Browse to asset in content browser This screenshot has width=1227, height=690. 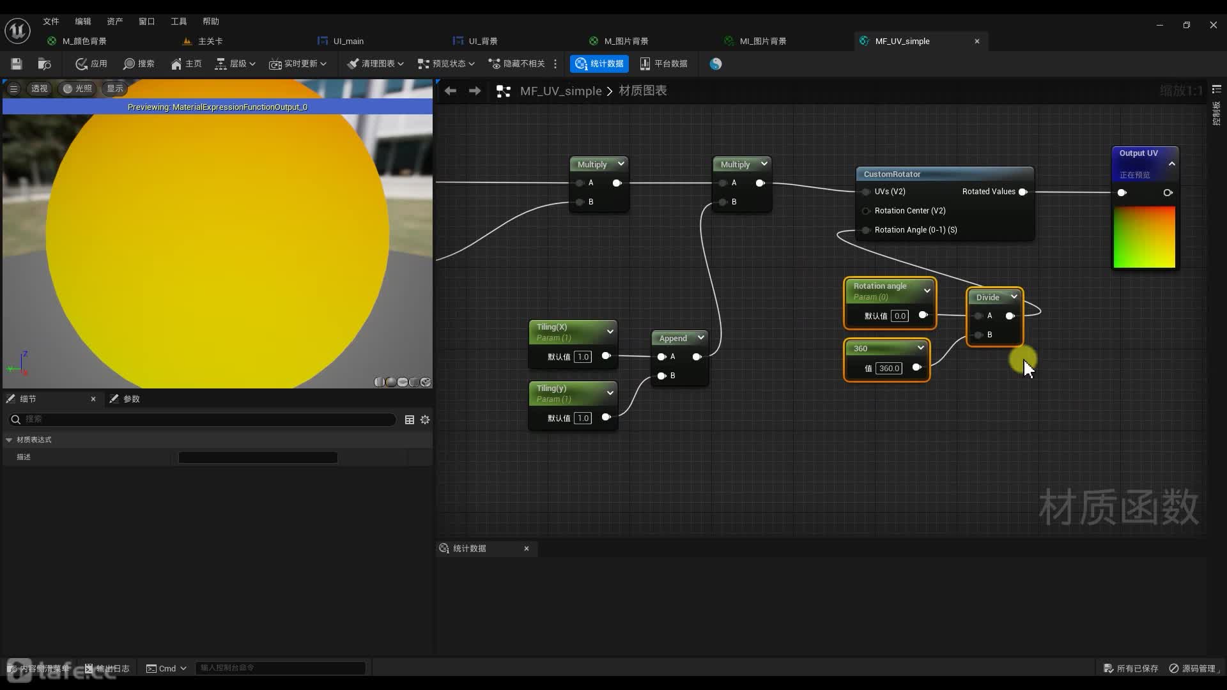[x=44, y=64]
